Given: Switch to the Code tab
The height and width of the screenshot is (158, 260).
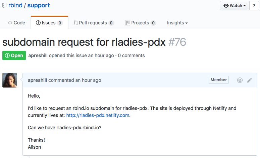Looking at the screenshot, I should tap(16, 23).
